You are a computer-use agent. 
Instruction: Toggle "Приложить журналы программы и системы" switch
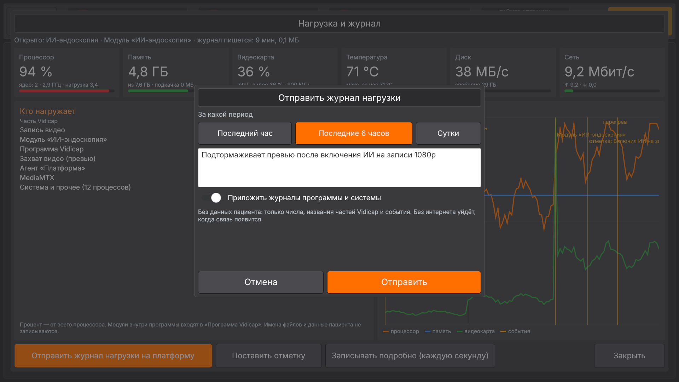click(x=211, y=198)
